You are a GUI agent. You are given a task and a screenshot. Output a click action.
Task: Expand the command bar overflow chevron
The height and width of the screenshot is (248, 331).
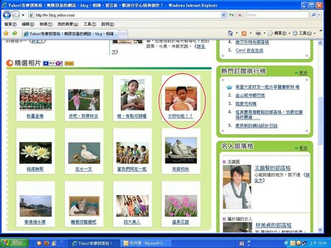tap(320, 30)
